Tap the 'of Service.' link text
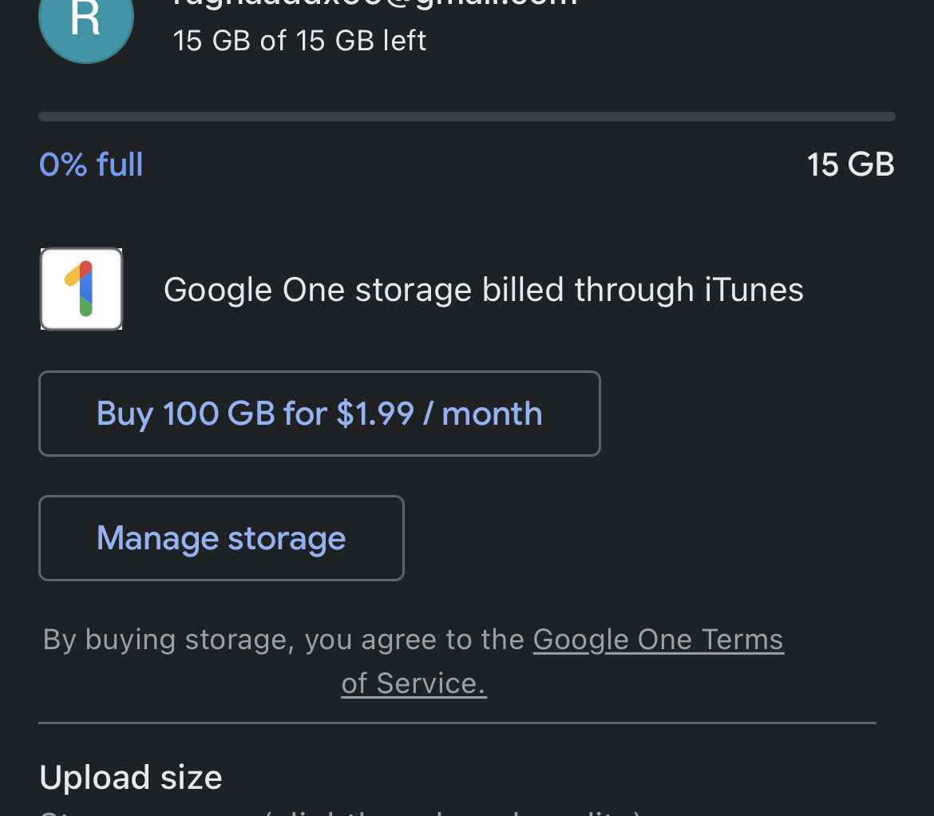Image resolution: width=934 pixels, height=816 pixels. pos(414,683)
